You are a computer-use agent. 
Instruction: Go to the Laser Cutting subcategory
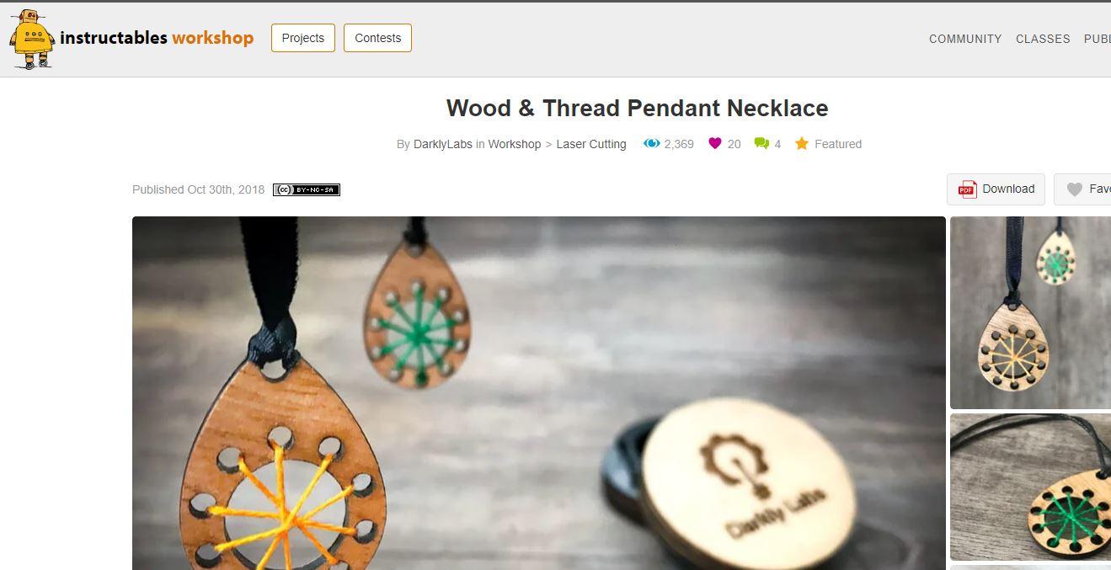tap(591, 144)
